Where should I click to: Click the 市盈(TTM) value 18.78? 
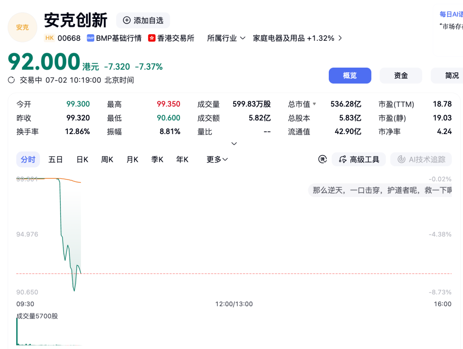click(x=442, y=104)
